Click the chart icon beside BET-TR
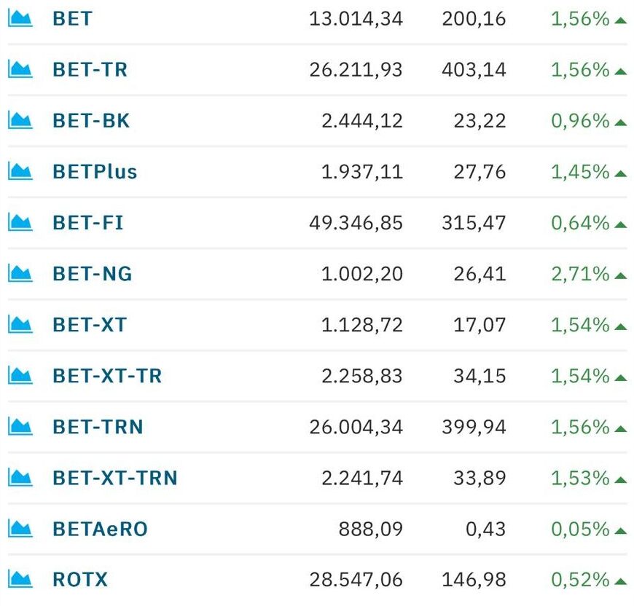The image size is (634, 606). click(20, 69)
